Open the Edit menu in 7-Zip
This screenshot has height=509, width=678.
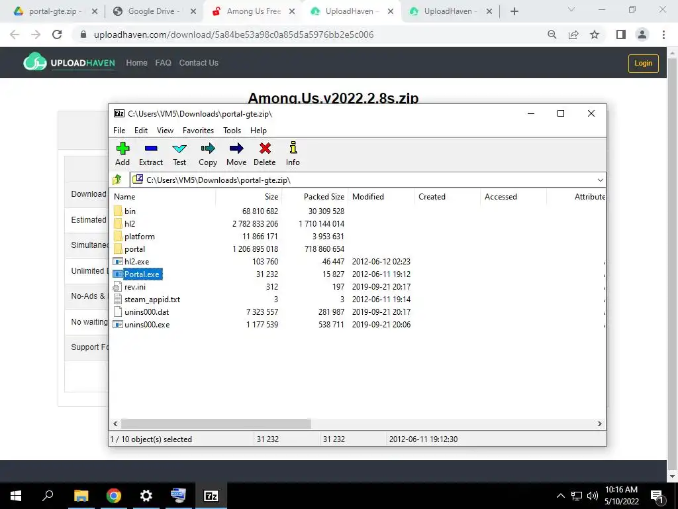pyautogui.click(x=141, y=131)
